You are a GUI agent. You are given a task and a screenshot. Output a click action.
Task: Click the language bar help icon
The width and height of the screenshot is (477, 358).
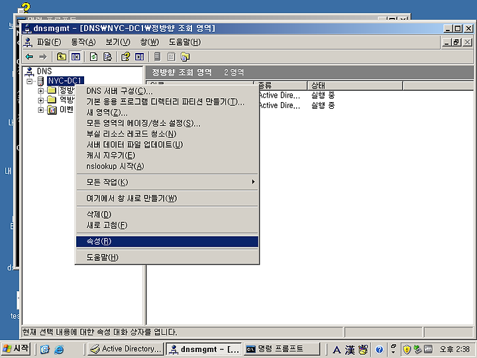coord(379,350)
